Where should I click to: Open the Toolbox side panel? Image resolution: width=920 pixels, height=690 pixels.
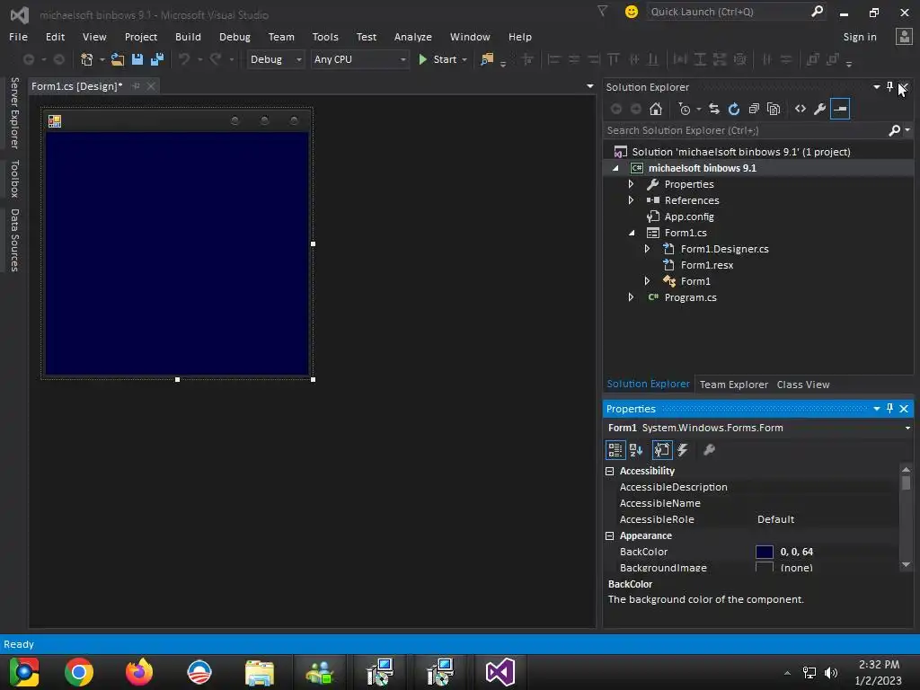[14, 179]
